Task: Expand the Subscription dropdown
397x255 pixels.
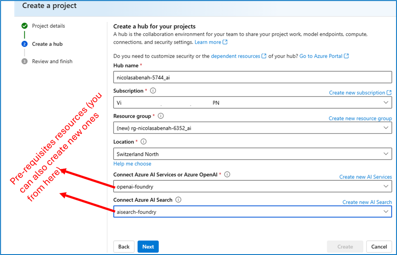Action: (252, 102)
